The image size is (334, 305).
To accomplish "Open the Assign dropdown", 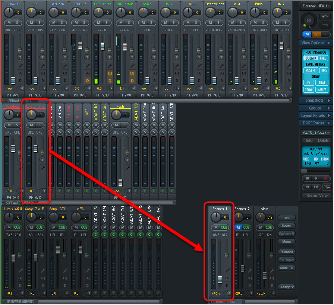I will point(287,287).
